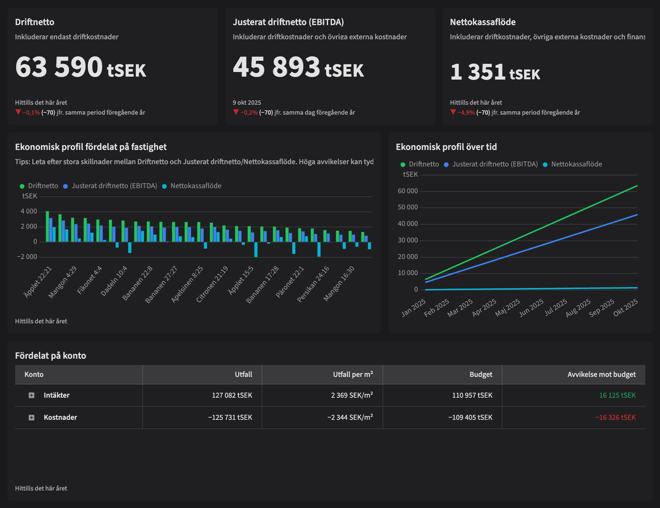The width and height of the screenshot is (660, 508).
Task: Click the Utfall per m² column header
Action: click(x=353, y=375)
